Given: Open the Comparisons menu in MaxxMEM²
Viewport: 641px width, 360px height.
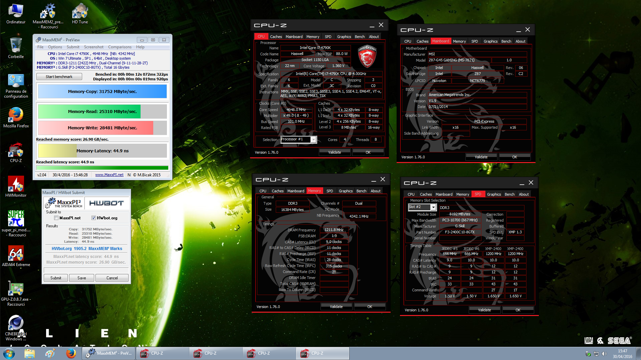Looking at the screenshot, I should coord(120,47).
